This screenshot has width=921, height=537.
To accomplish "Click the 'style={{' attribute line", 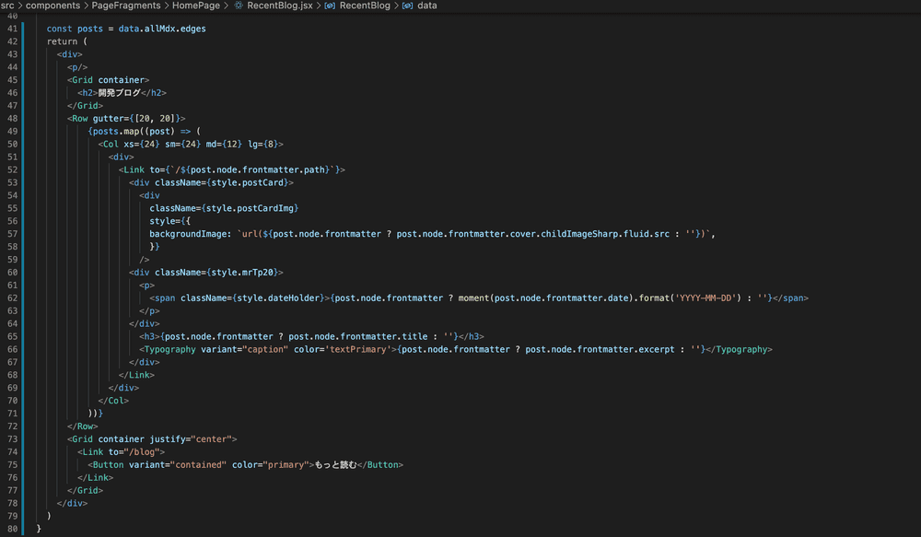I will tap(169, 221).
